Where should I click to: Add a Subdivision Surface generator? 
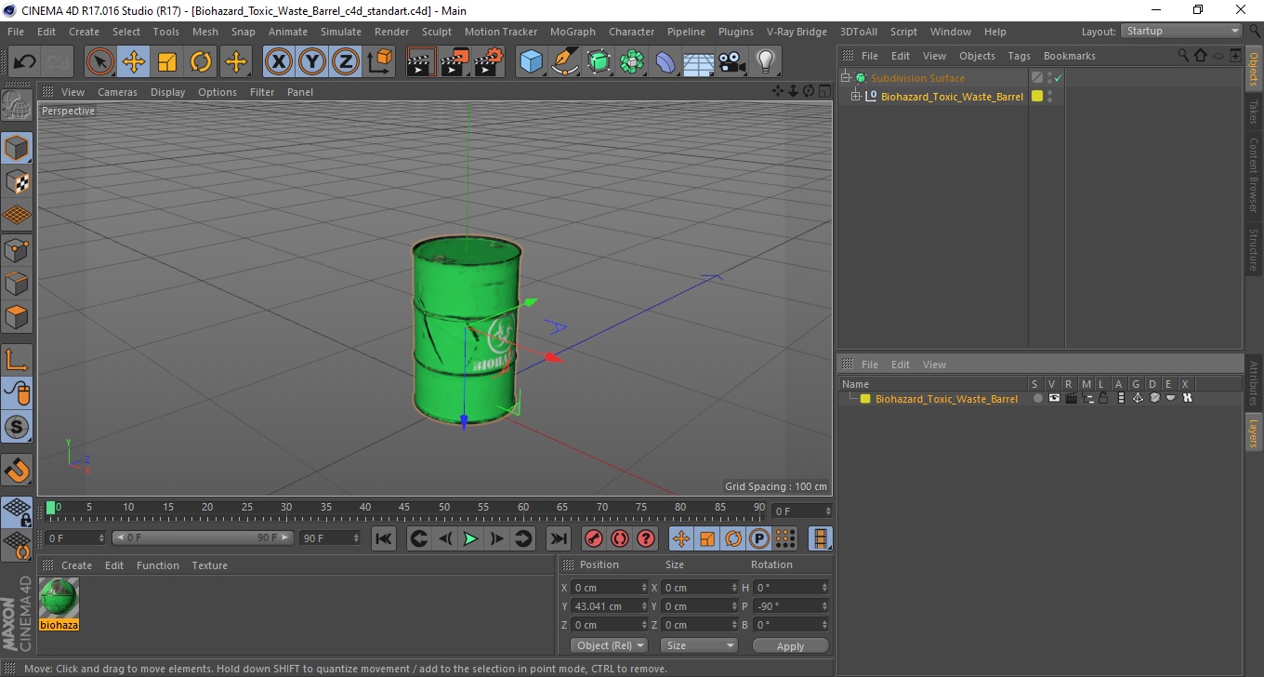tap(599, 62)
